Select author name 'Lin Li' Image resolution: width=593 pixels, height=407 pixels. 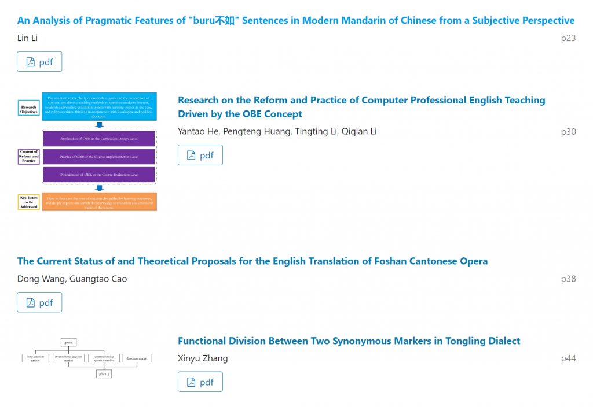27,38
